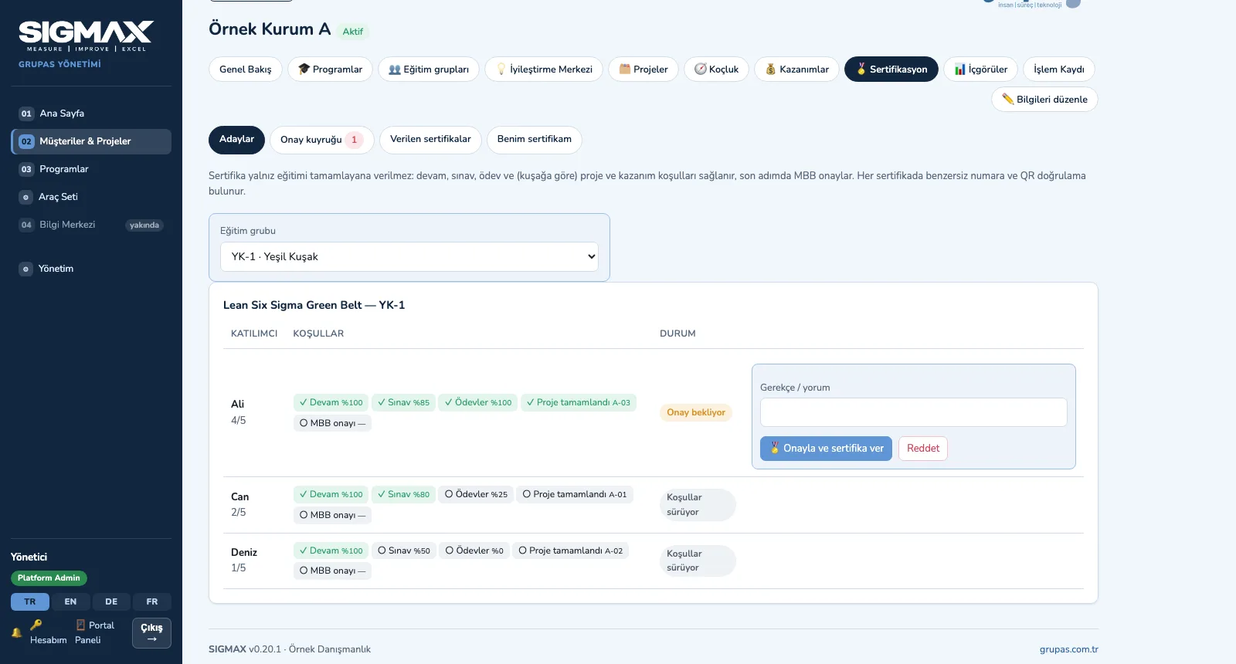This screenshot has height=664, width=1236.
Task: Switch language to EN
Action: coord(70,601)
